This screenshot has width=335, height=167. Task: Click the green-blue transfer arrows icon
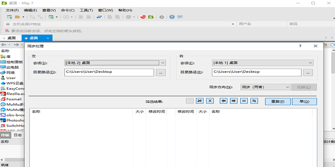[99, 17]
